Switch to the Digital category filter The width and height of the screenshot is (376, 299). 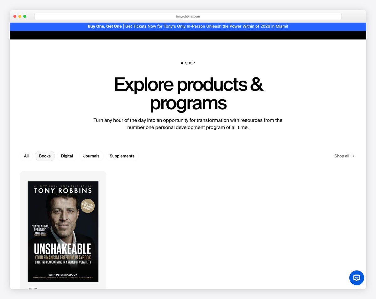[x=67, y=156]
